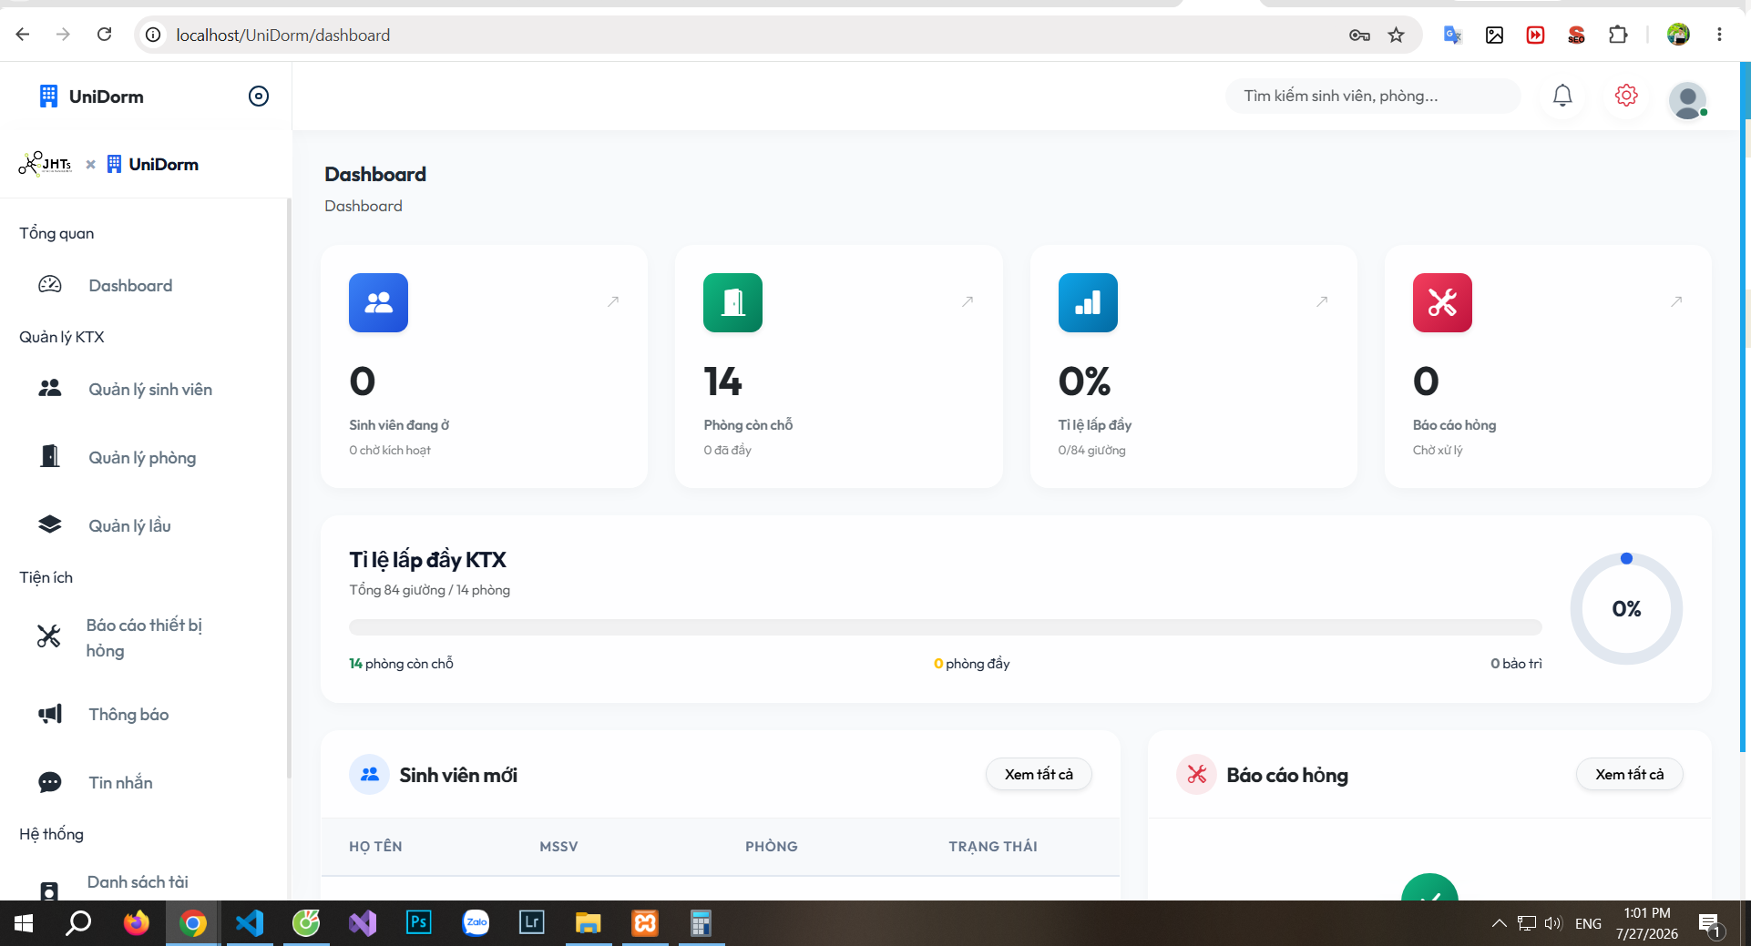Click the address bar URL
Image resolution: width=1751 pixels, height=946 pixels.
(283, 35)
